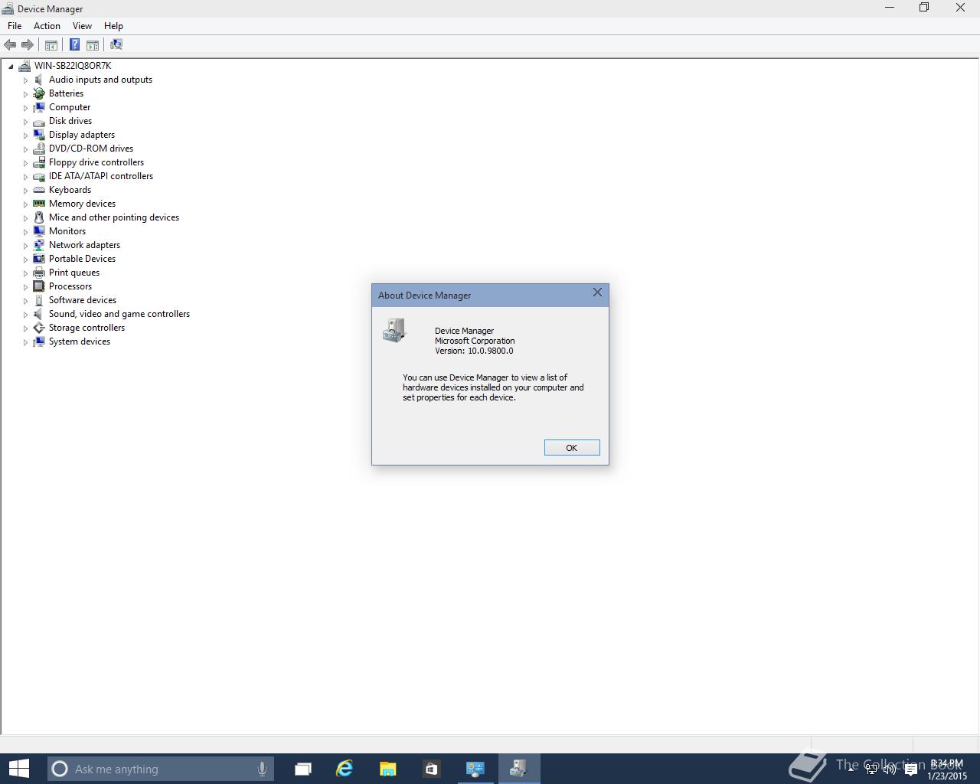This screenshot has height=784, width=980.
Task: Open the Start menu Windows logo
Action: 18,769
